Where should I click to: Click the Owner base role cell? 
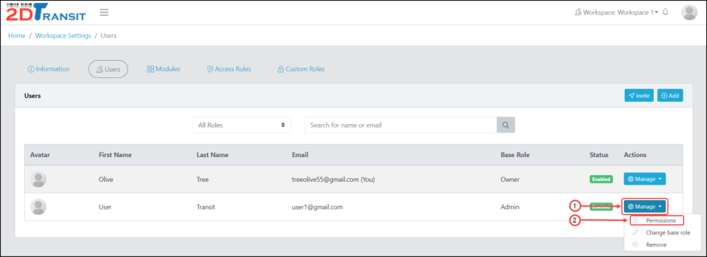510,179
